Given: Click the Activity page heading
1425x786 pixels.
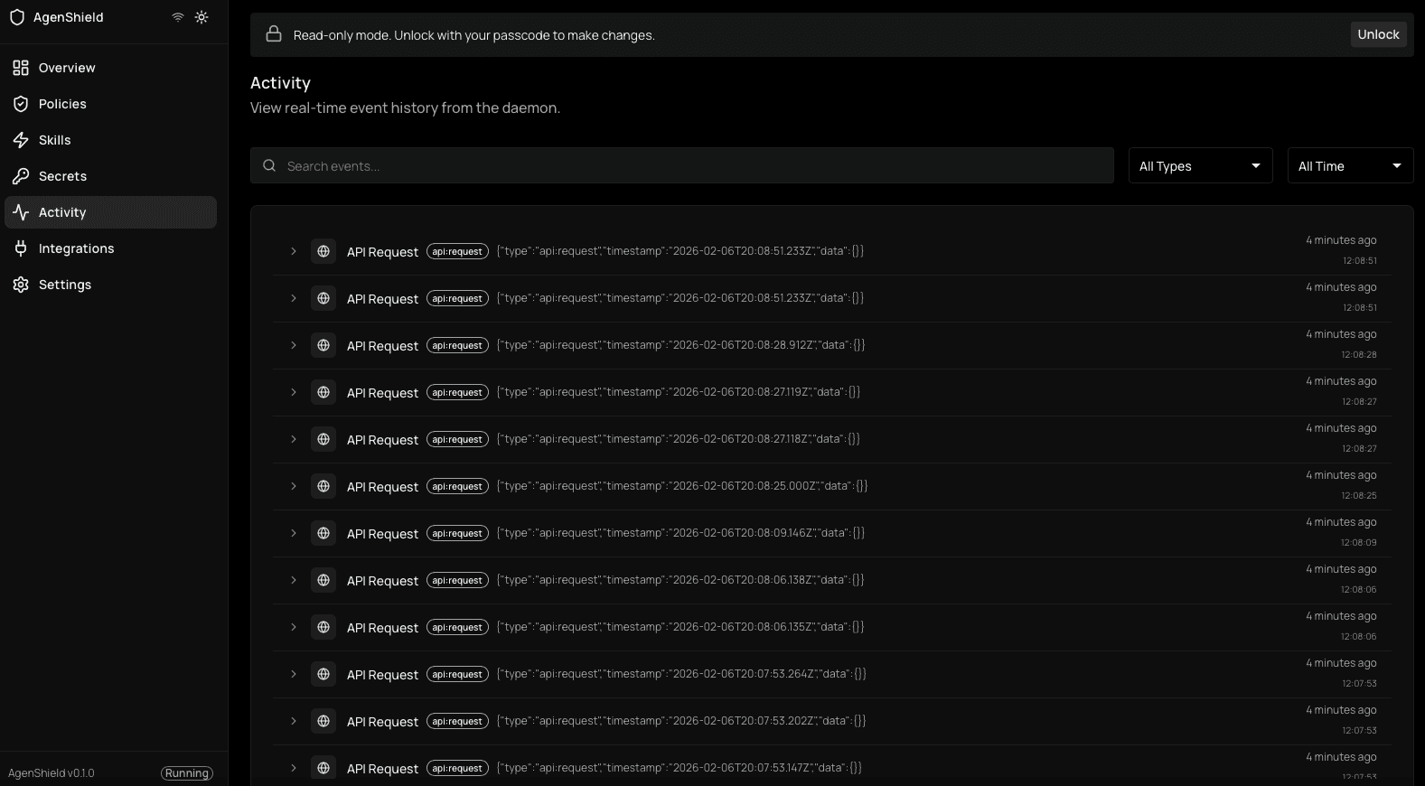Looking at the screenshot, I should (280, 83).
